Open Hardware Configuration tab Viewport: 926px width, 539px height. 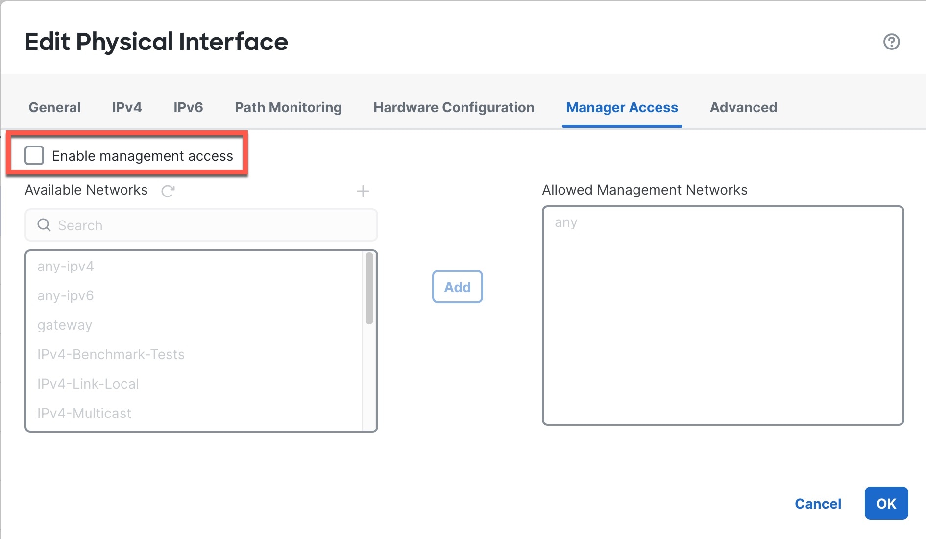click(x=454, y=107)
